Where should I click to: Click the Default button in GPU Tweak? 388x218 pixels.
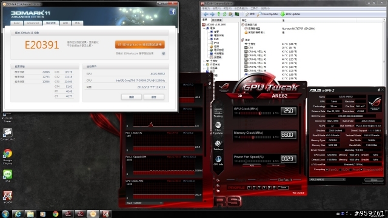click(285, 180)
